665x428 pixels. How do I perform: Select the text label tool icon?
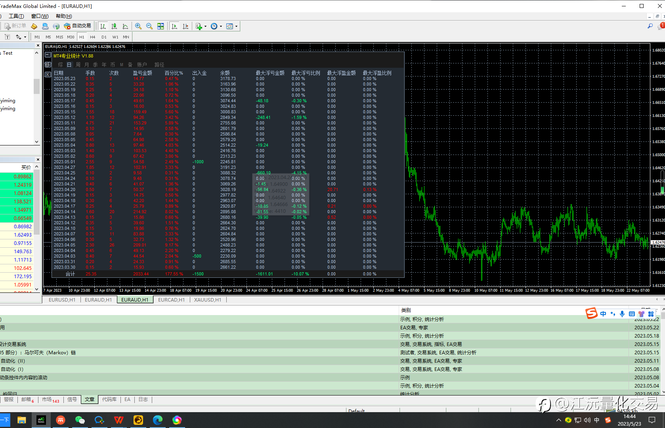(x=7, y=37)
